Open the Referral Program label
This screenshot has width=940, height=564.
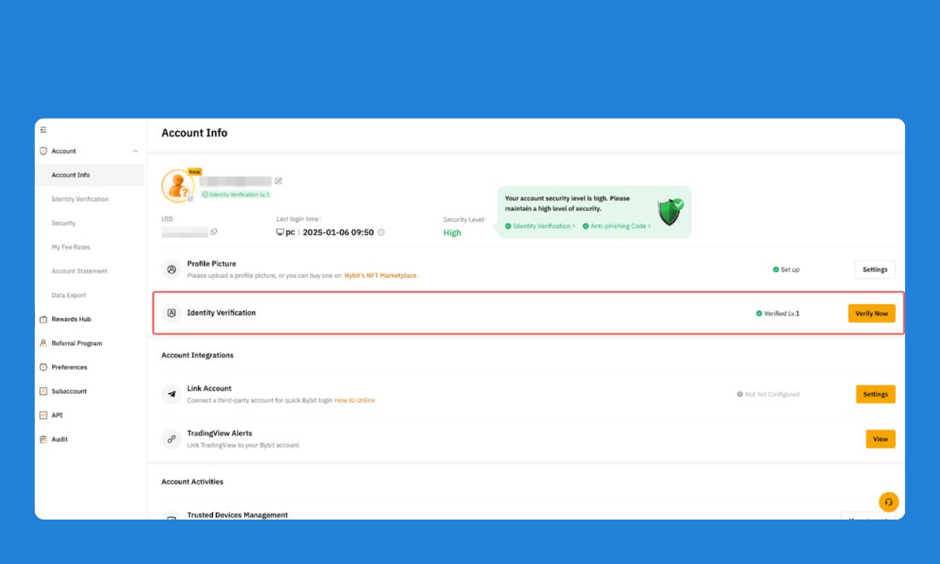(77, 343)
